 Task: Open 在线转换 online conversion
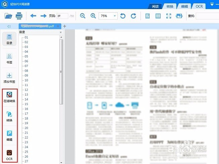pyautogui.click(x=9, y=97)
